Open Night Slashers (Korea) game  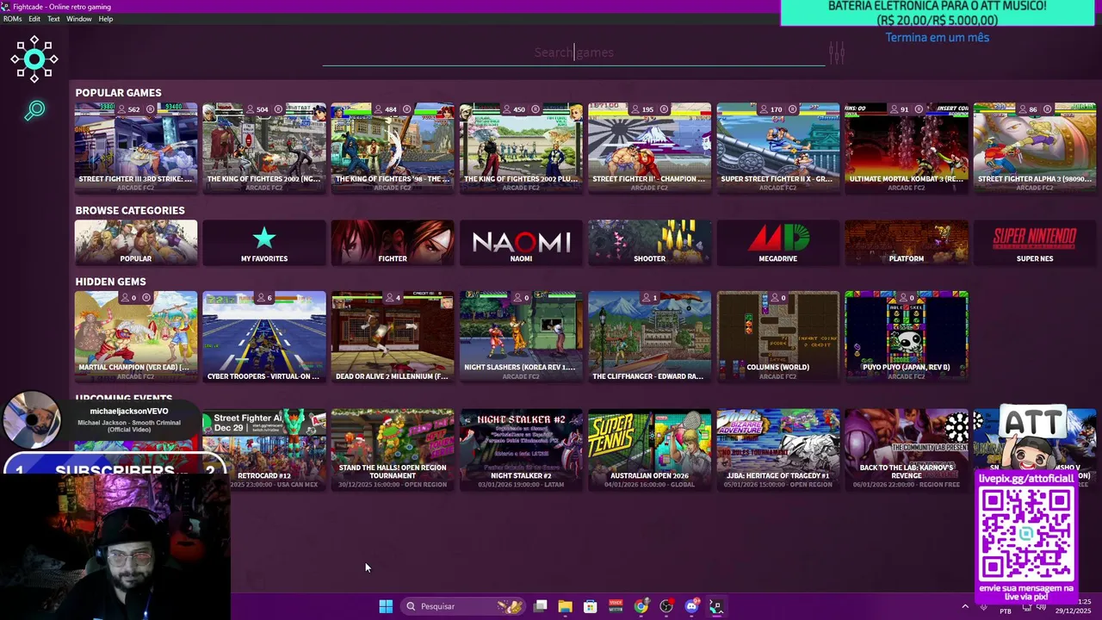pyautogui.click(x=521, y=336)
